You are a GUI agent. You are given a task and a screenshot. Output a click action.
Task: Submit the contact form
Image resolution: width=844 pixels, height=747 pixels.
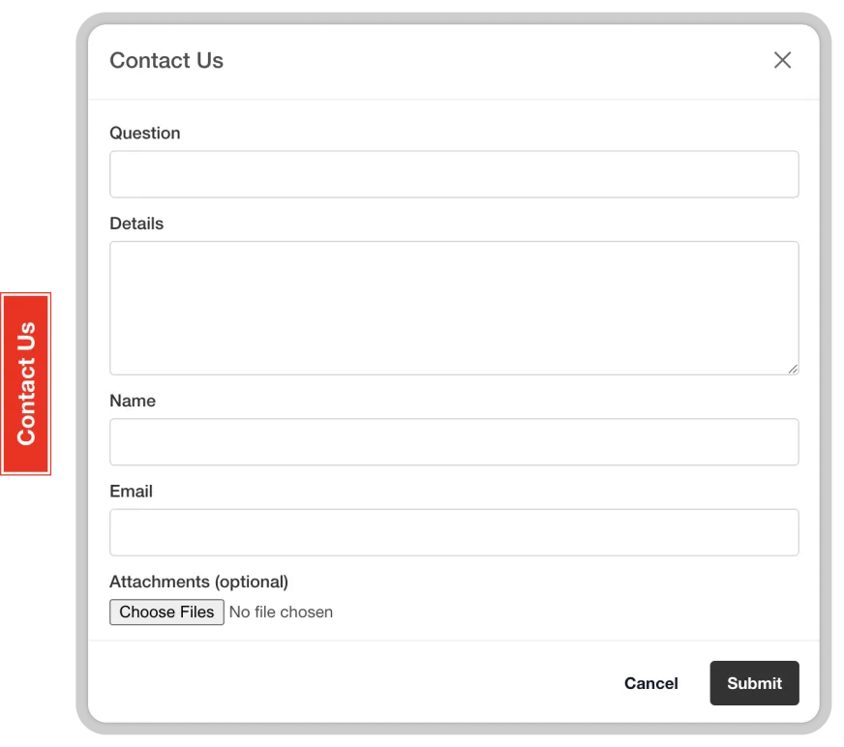(754, 683)
